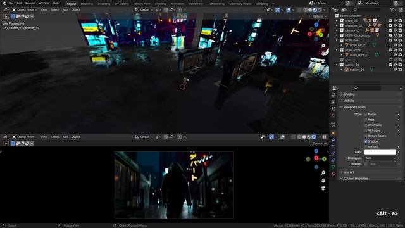The height and width of the screenshot is (228, 405).
Task: Toggle gizmos in the top viewport header
Action: point(277,10)
